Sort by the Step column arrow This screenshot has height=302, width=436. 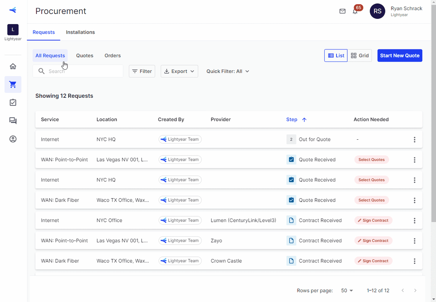[304, 120]
